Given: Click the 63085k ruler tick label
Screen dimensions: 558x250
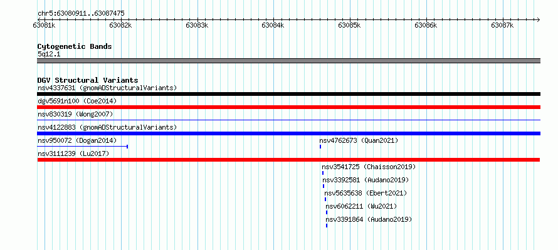Looking at the screenshot, I should (349, 25).
